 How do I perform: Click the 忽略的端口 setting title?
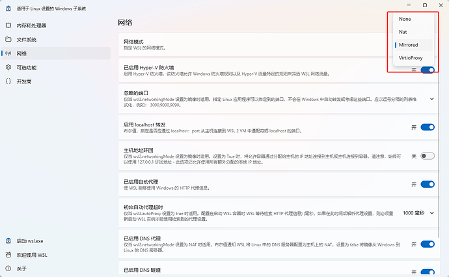pos(136,93)
